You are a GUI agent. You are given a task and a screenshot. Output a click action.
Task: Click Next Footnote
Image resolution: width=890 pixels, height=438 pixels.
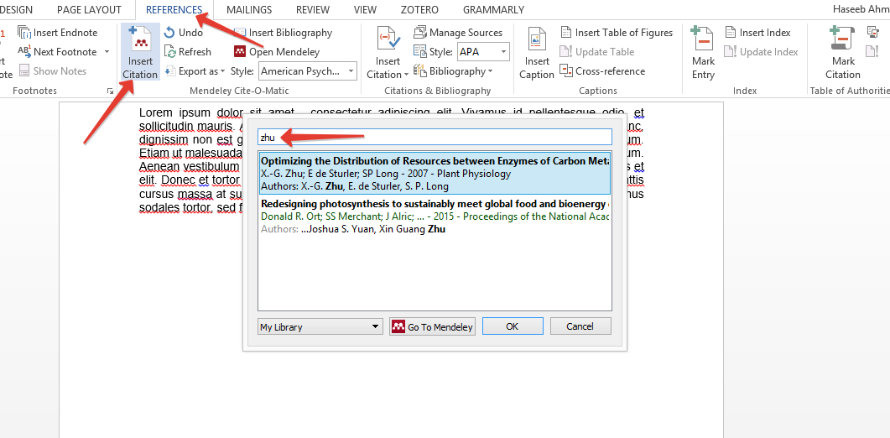[57, 52]
